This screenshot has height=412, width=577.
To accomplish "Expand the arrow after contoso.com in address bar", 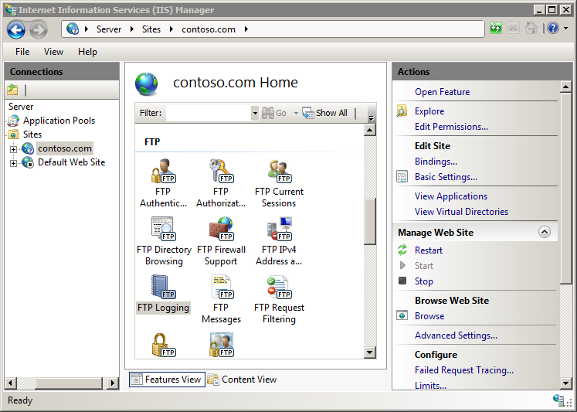I will 246,29.
